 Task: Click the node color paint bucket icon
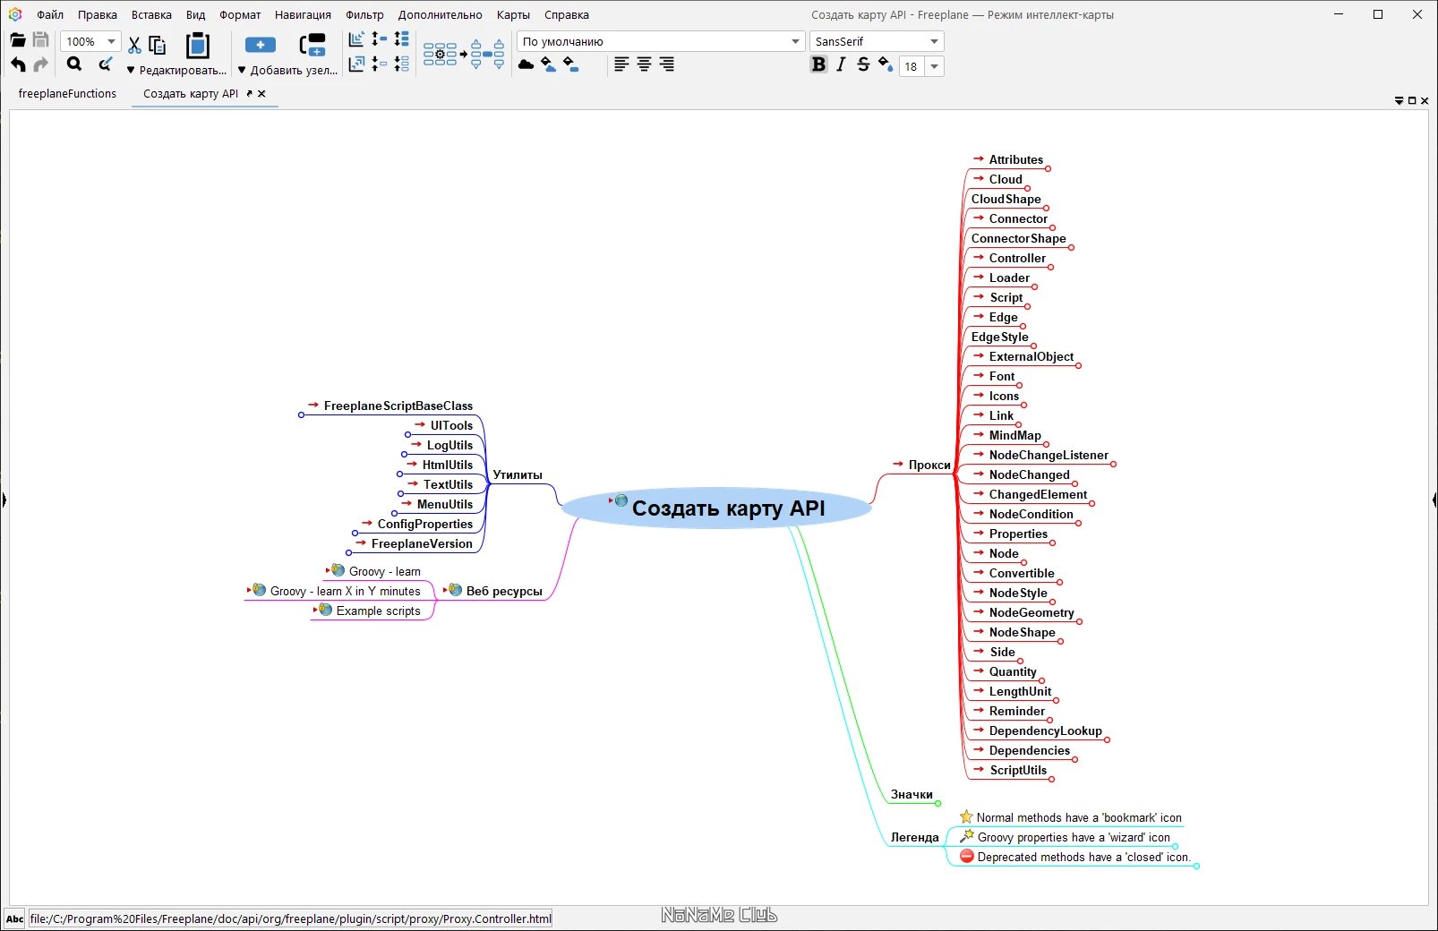[886, 64]
